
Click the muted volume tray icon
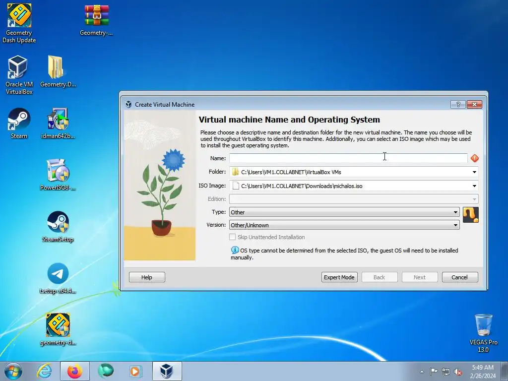point(458,372)
